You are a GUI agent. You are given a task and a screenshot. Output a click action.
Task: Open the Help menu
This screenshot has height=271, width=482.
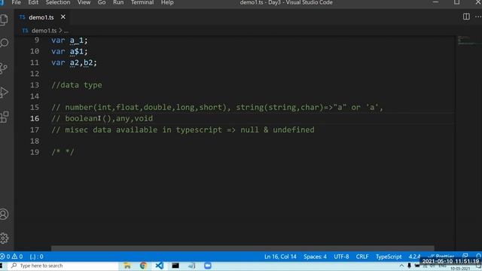(x=167, y=2)
